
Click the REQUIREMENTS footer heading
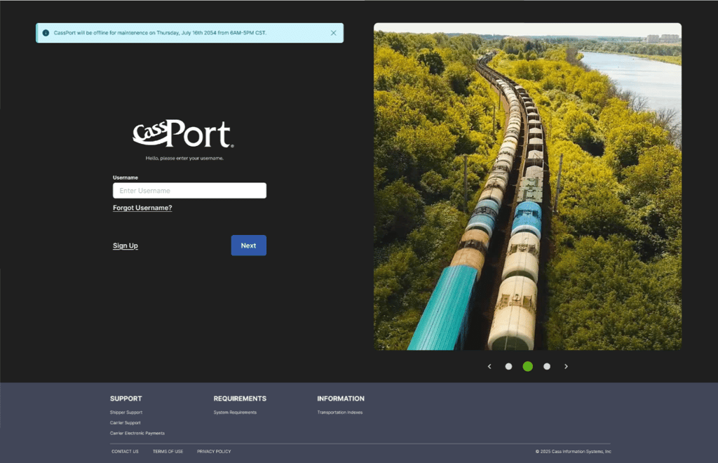click(x=240, y=398)
